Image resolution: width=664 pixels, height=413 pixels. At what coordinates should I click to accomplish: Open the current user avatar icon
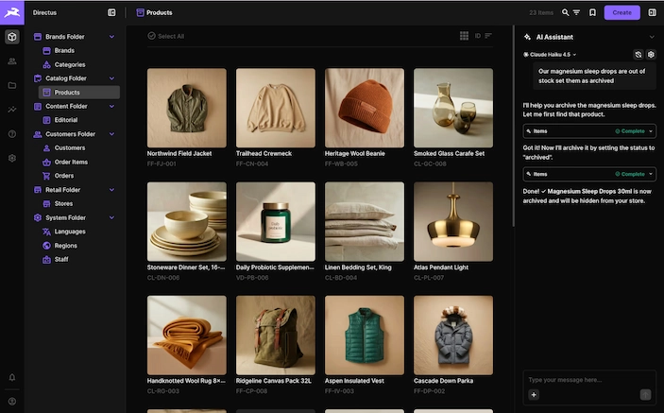click(12, 401)
